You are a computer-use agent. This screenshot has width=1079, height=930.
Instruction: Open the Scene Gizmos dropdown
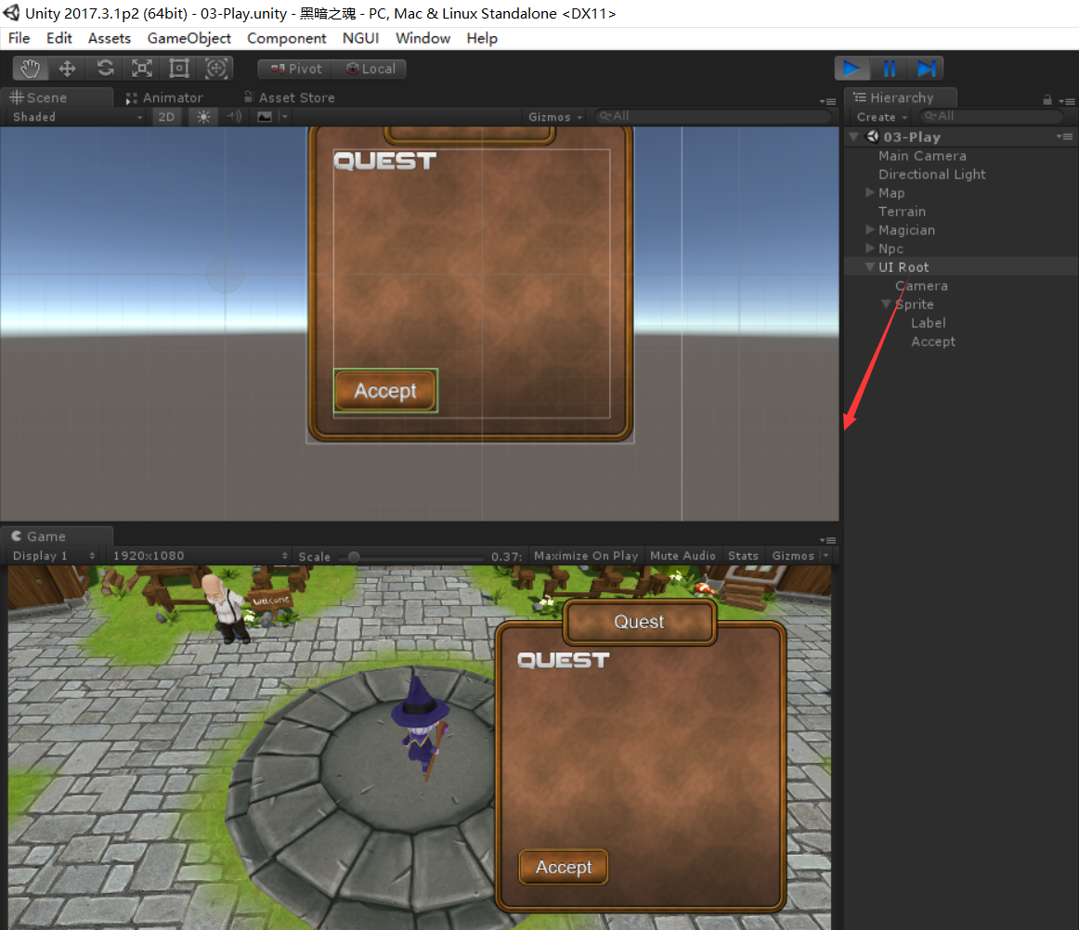point(554,117)
